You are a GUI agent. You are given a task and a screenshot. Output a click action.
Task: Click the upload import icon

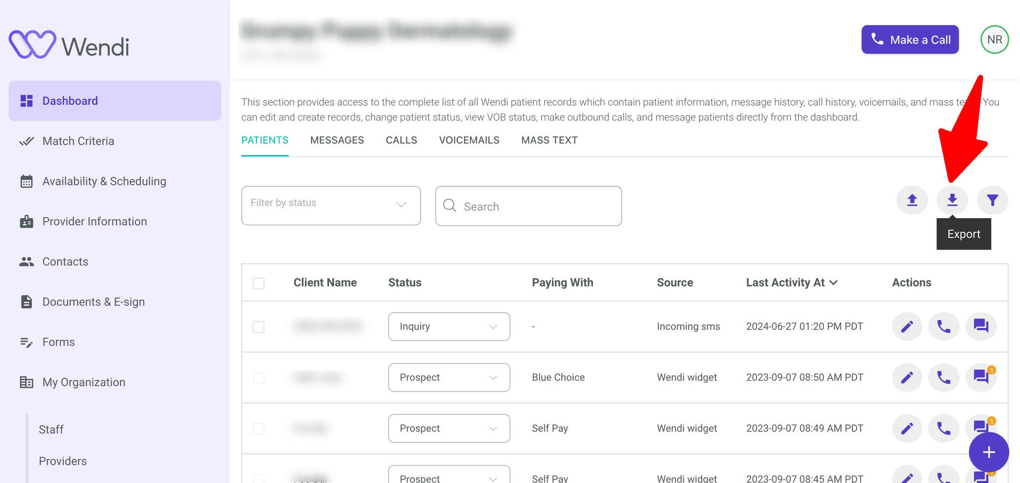coord(912,201)
